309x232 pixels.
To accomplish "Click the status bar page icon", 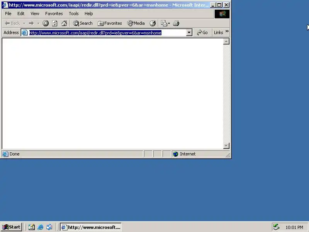I will [x=5, y=154].
